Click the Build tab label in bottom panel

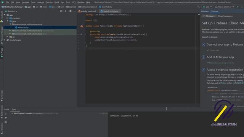(6, 110)
